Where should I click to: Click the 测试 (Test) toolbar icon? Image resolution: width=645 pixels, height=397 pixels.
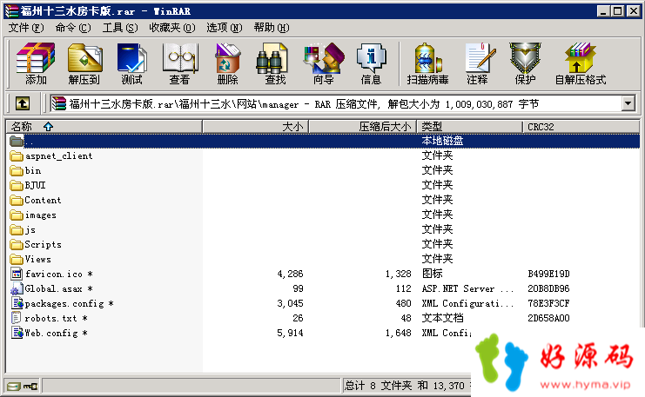click(x=131, y=63)
